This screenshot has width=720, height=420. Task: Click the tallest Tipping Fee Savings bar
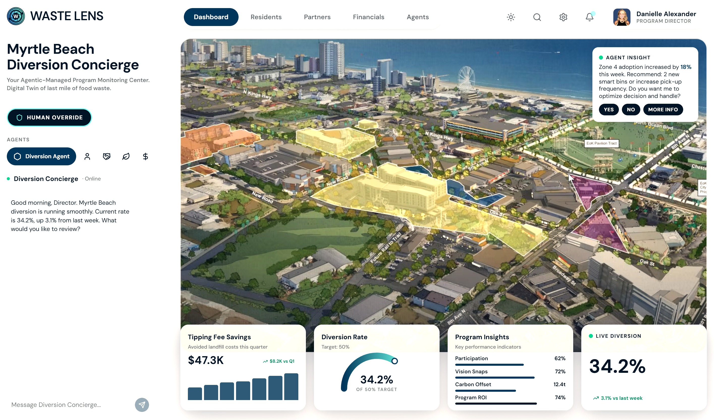291,386
